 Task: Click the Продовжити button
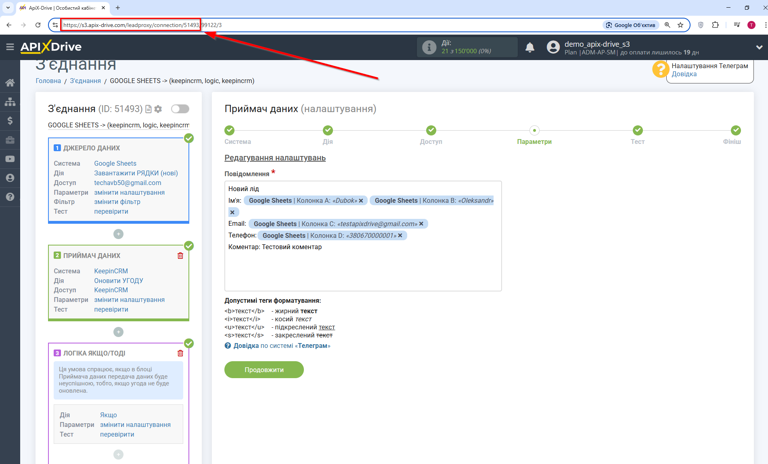coord(264,370)
